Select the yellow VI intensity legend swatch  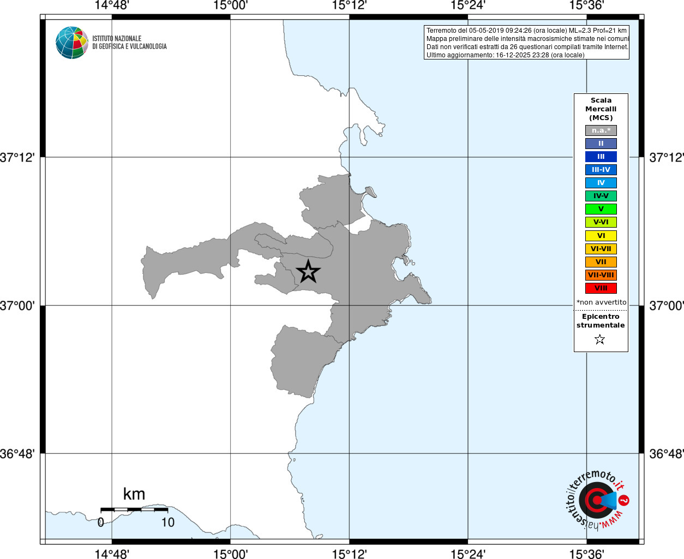coord(601,236)
